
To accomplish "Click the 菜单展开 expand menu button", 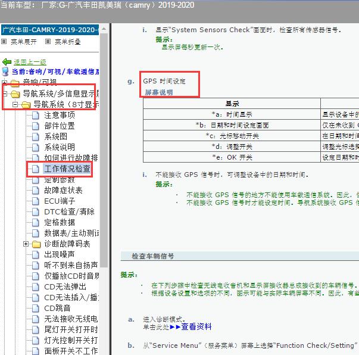I will click(x=24, y=42).
